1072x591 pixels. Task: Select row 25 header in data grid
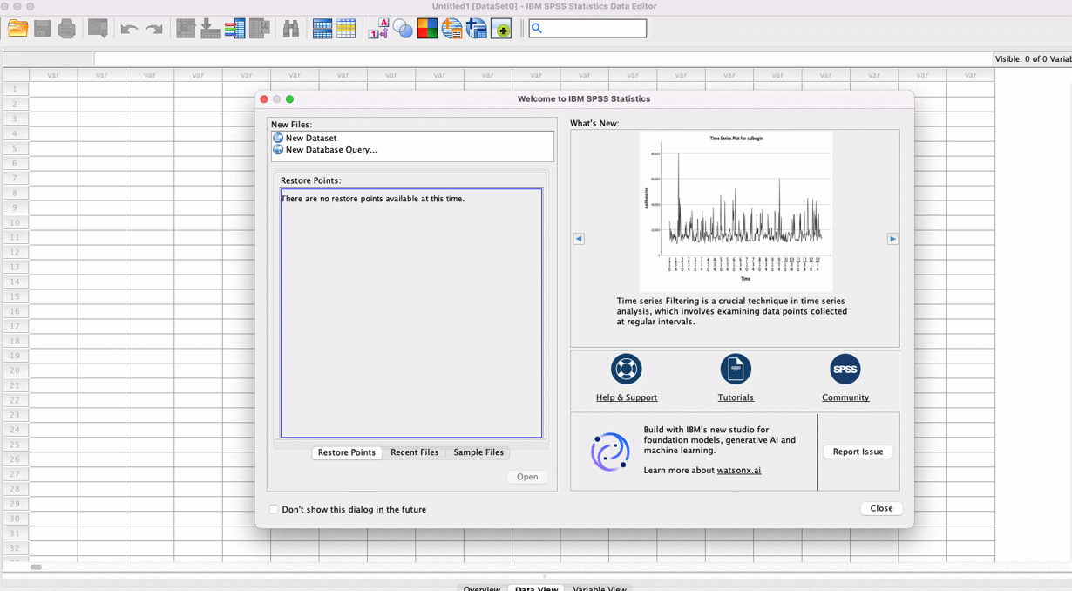15,445
